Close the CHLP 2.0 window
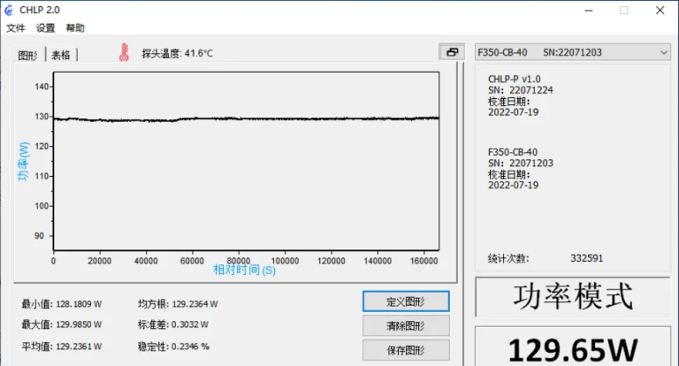The height and width of the screenshot is (366, 679). pyautogui.click(x=660, y=11)
